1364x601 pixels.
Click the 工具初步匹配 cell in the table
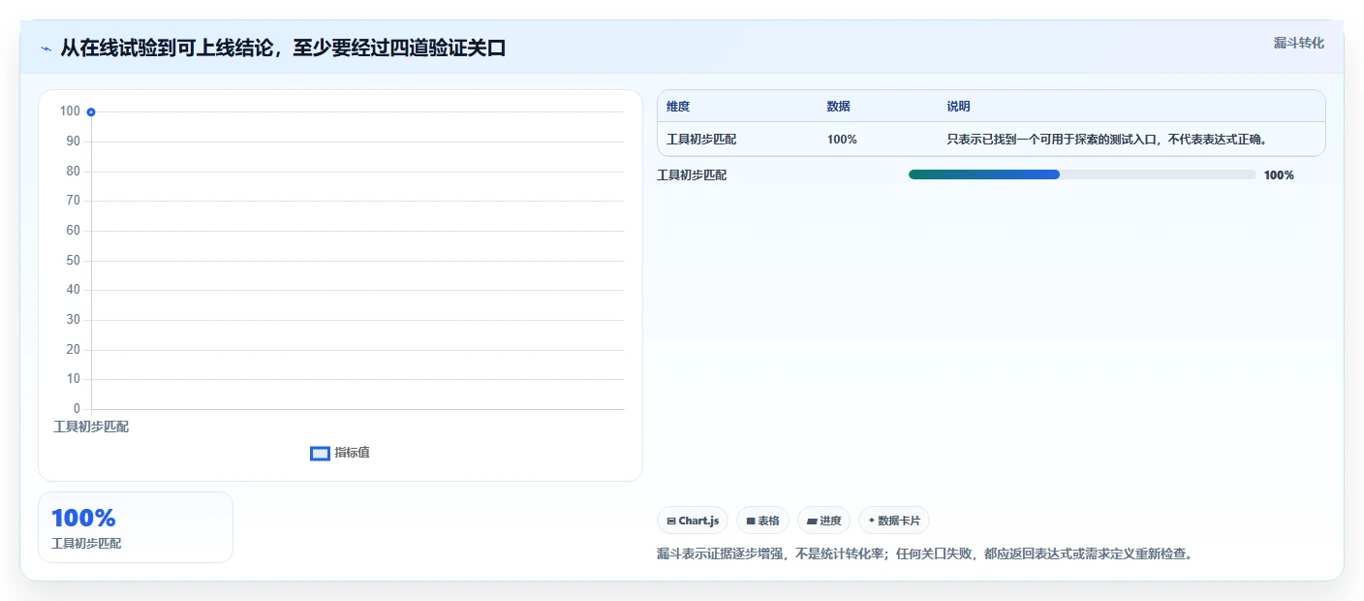coord(701,140)
